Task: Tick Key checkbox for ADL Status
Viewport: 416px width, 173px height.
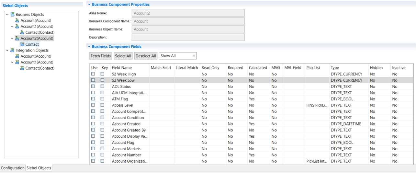Action: (x=102, y=86)
